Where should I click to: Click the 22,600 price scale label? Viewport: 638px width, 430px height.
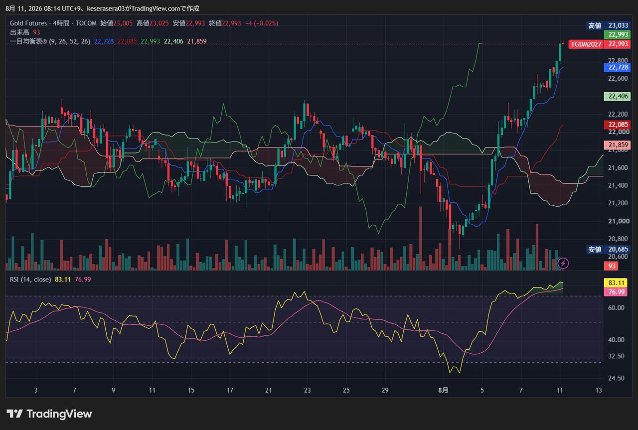[x=618, y=79]
